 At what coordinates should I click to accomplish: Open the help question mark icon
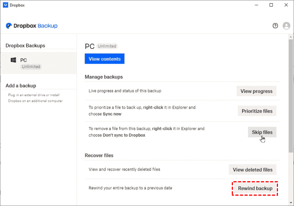[275, 26]
